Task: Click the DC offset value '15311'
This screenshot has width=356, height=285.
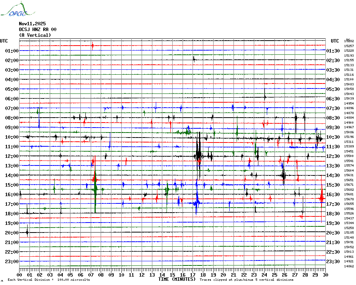Action: 349,142
